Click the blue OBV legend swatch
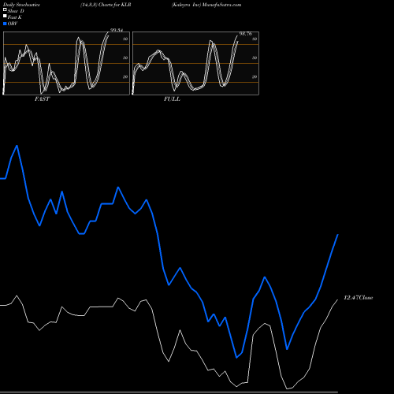This screenshot has height=394, width=394. 5,24
